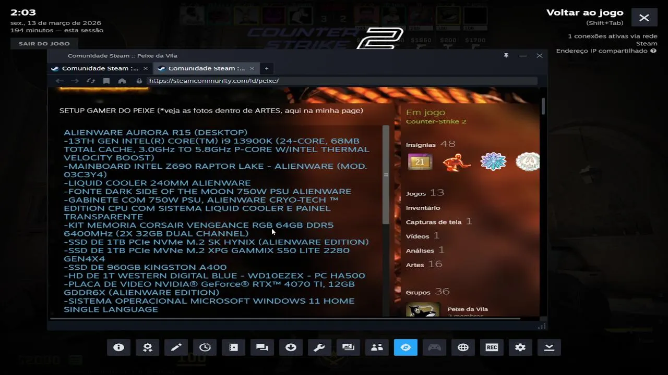Open the Artes link
Image resolution: width=668 pixels, height=375 pixels.
(415, 265)
